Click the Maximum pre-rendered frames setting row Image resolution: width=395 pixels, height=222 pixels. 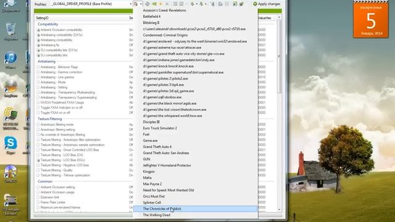pyautogui.click(x=60, y=207)
